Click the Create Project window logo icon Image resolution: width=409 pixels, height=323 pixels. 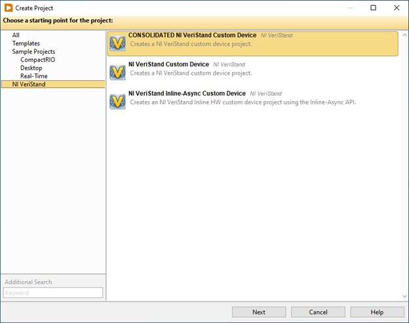(9, 8)
